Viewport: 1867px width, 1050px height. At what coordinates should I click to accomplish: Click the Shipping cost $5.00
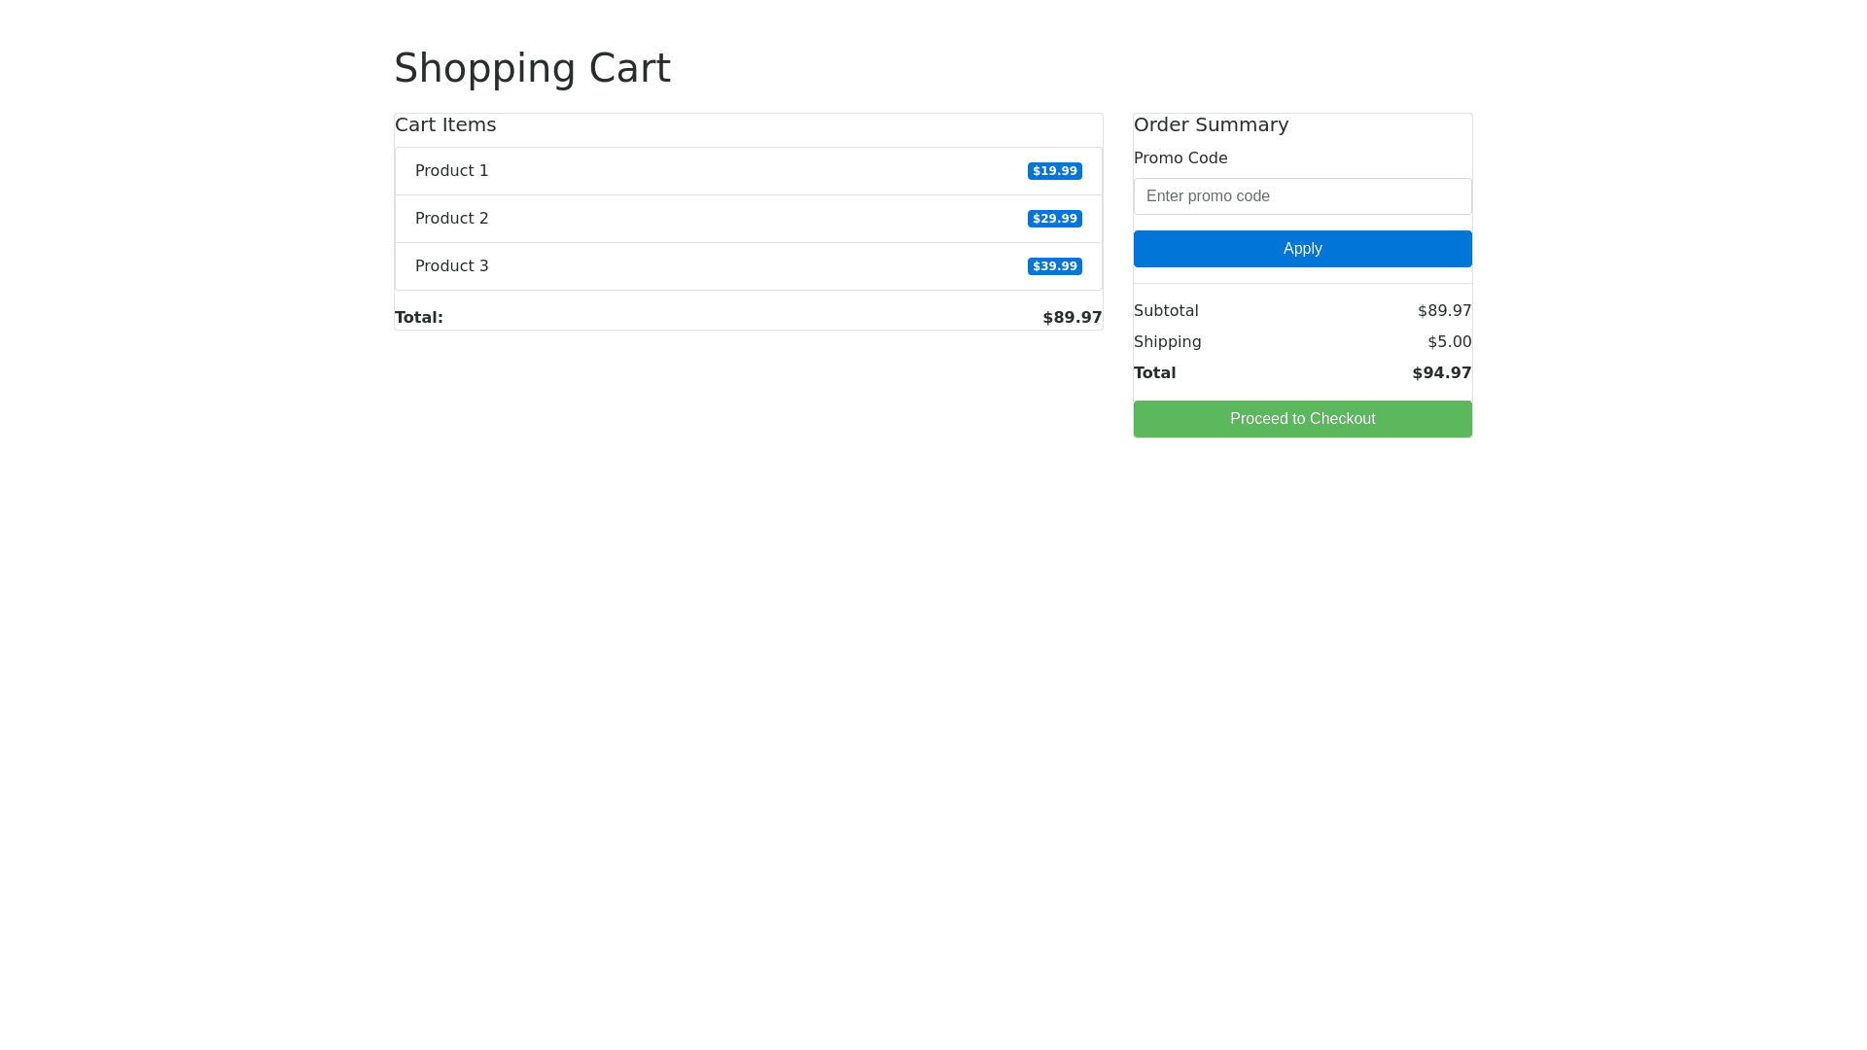1449,342
